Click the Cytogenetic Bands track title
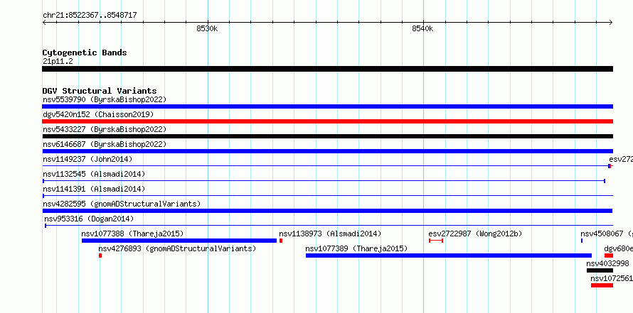 point(85,53)
